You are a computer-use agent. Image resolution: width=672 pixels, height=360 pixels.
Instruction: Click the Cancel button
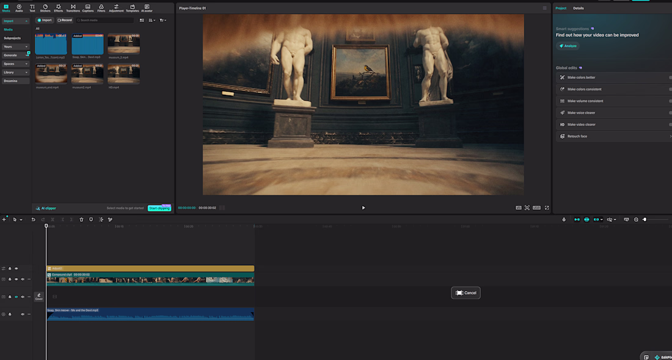click(466, 293)
